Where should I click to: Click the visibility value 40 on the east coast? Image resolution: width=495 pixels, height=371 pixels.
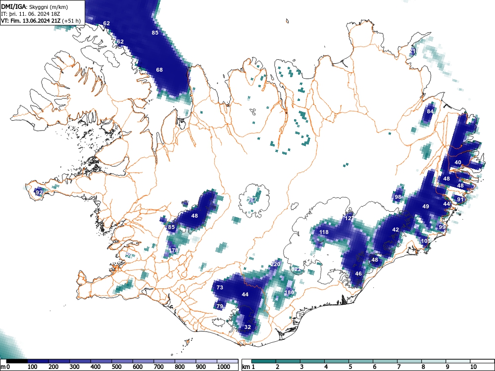[458, 162]
